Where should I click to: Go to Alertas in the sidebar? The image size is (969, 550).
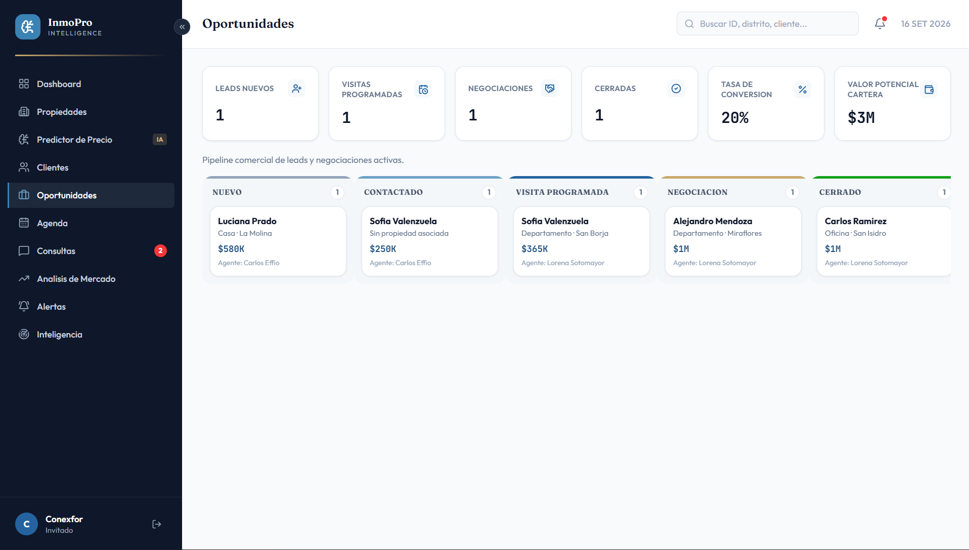(x=91, y=307)
